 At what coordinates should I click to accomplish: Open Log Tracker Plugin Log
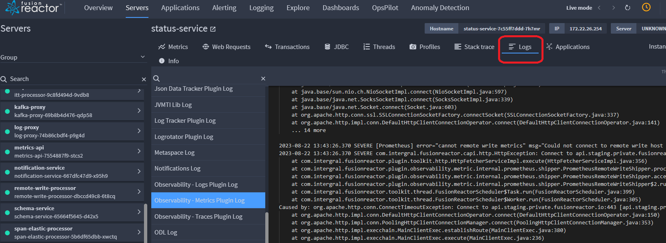coord(208,121)
